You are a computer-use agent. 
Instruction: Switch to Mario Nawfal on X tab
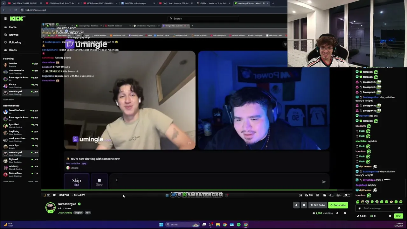[213, 3]
